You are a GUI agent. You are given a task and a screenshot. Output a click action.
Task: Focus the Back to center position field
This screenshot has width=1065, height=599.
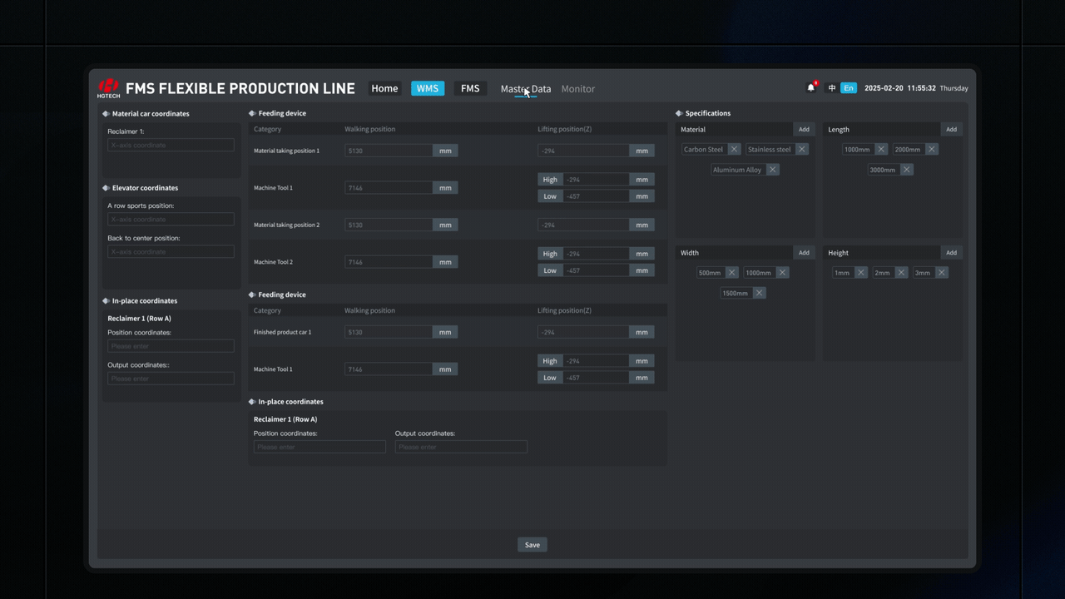click(x=171, y=251)
